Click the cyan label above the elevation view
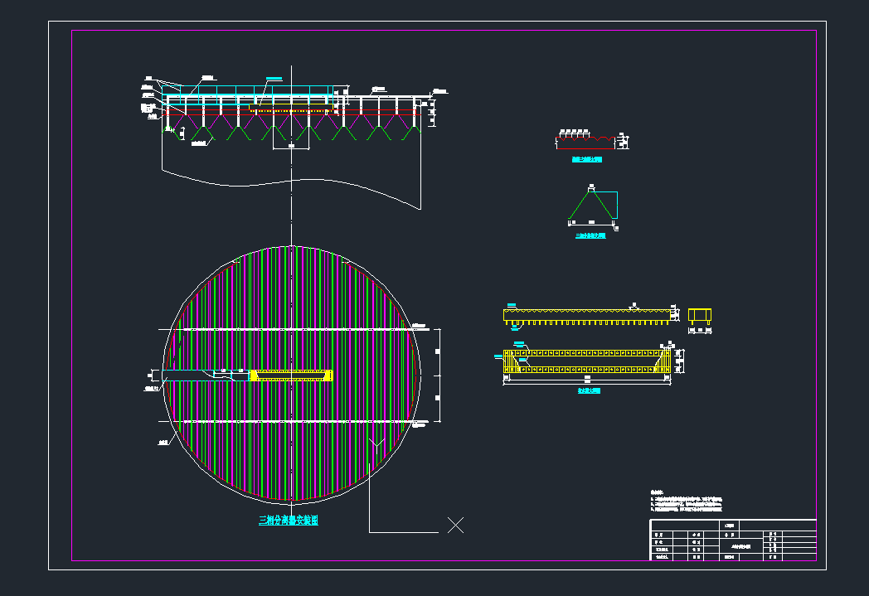Viewport: 869px width, 596px height. 274,78
